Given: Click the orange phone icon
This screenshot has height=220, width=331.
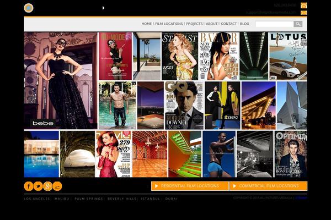Looking at the screenshot, I should [x=303, y=5].
